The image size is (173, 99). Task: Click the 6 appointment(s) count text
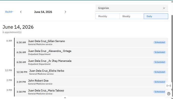pyautogui.click(x=12, y=32)
